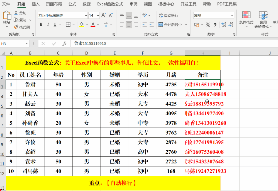Select column H header

[x=203, y=53]
